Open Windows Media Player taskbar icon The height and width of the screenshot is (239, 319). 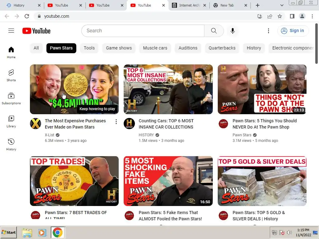(42, 232)
